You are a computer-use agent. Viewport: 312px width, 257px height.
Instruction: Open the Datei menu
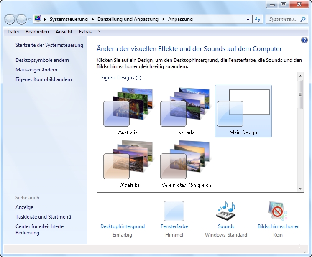[x=13, y=31]
